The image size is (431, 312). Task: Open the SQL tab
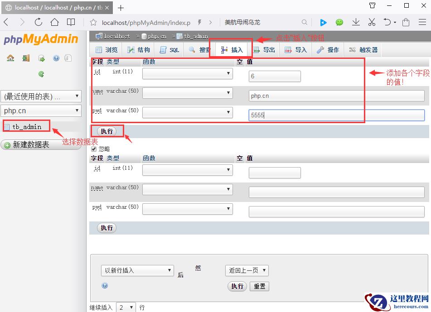[169, 50]
